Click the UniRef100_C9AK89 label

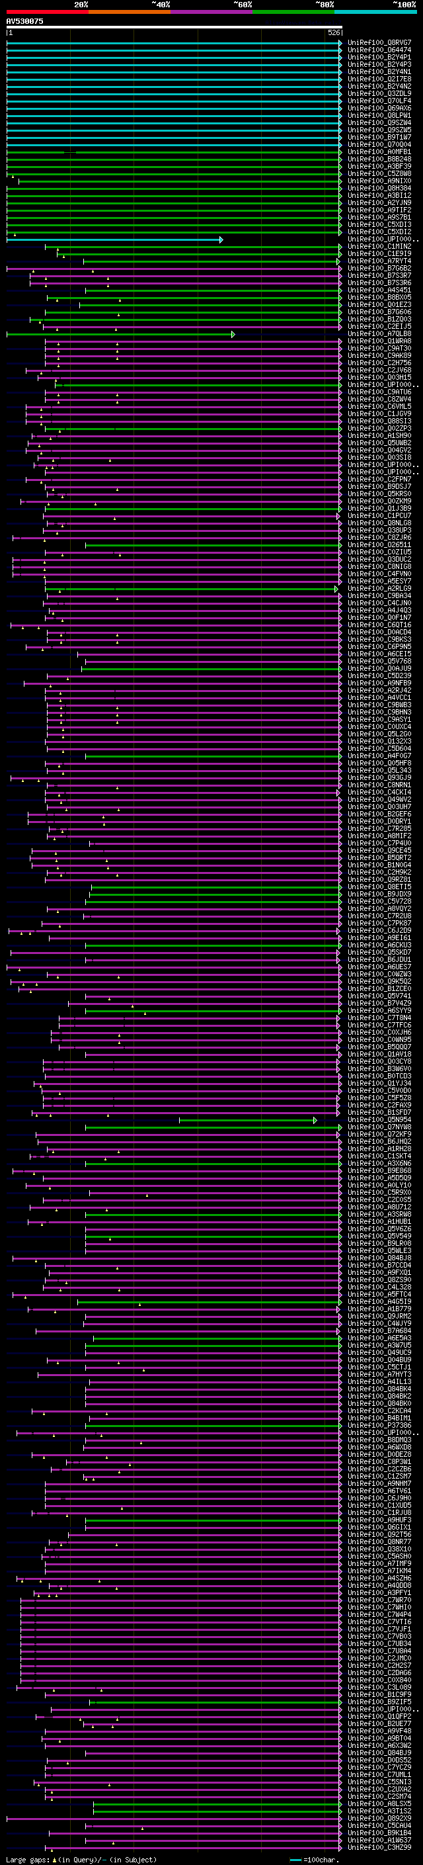379,355
